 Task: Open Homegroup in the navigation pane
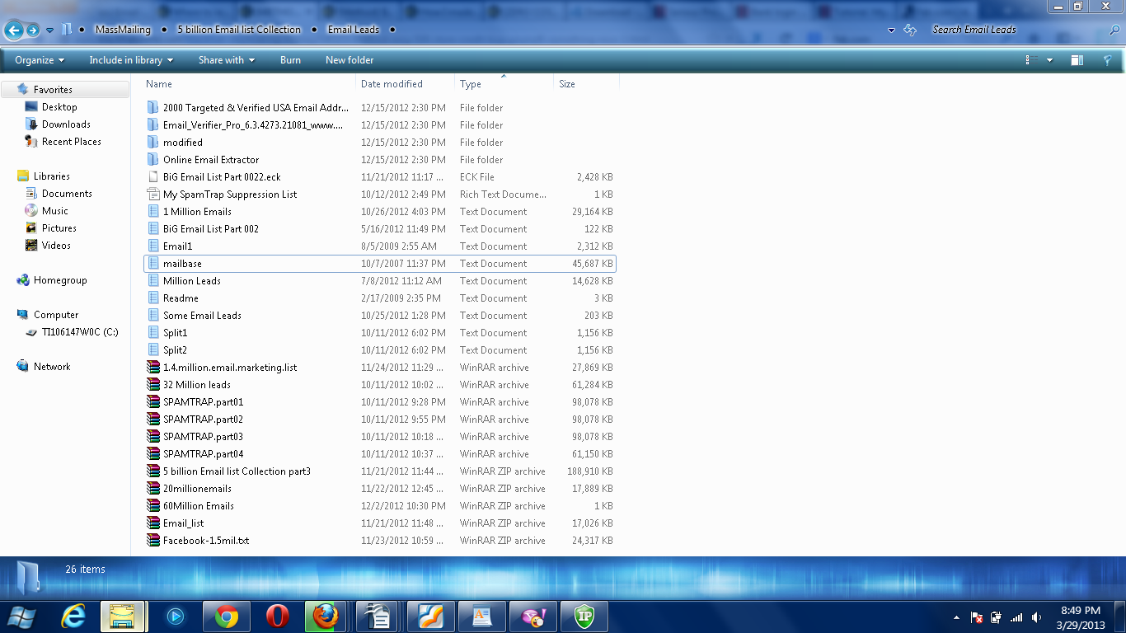[x=60, y=280]
